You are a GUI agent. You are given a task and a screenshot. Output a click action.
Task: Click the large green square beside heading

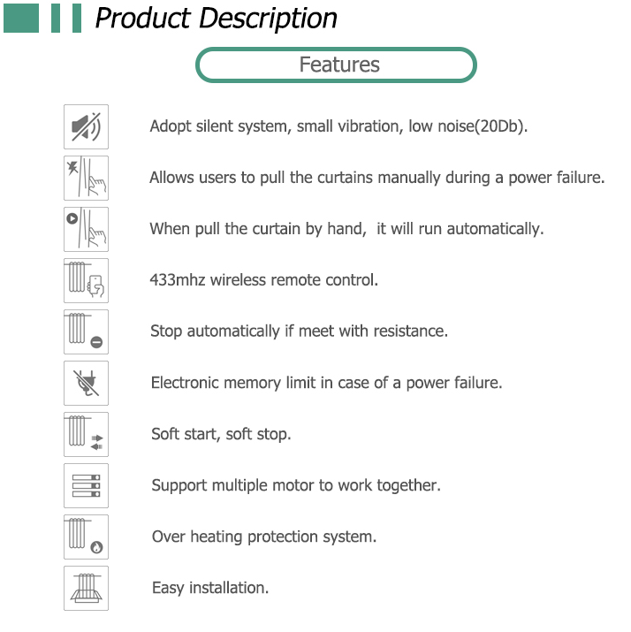pos(21,18)
